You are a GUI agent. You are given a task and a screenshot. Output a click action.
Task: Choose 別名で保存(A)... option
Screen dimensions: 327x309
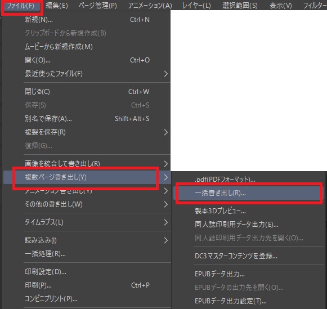pyautogui.click(x=87, y=119)
